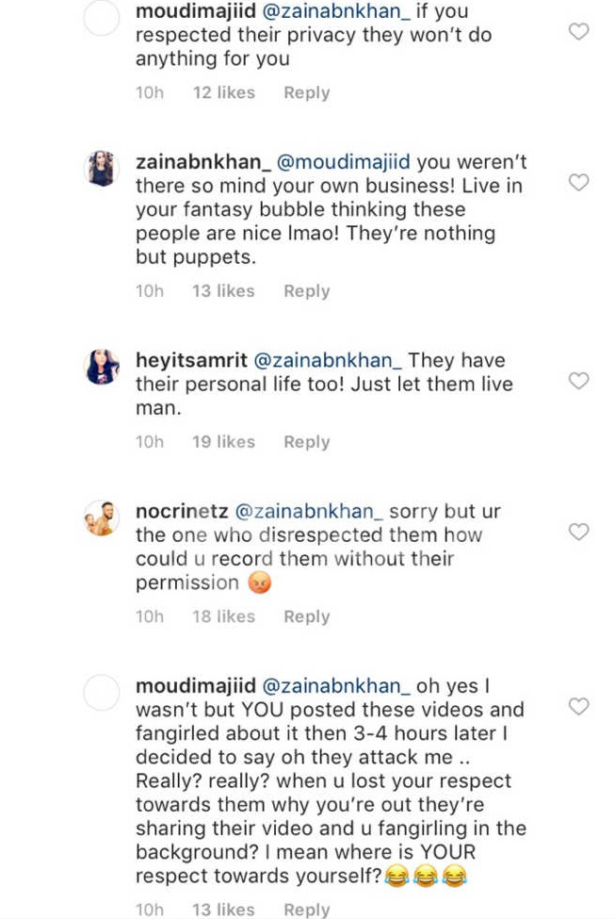The height and width of the screenshot is (919, 615).
Task: Reply to zainabnkhan_'s puppets comment
Action: (306, 291)
